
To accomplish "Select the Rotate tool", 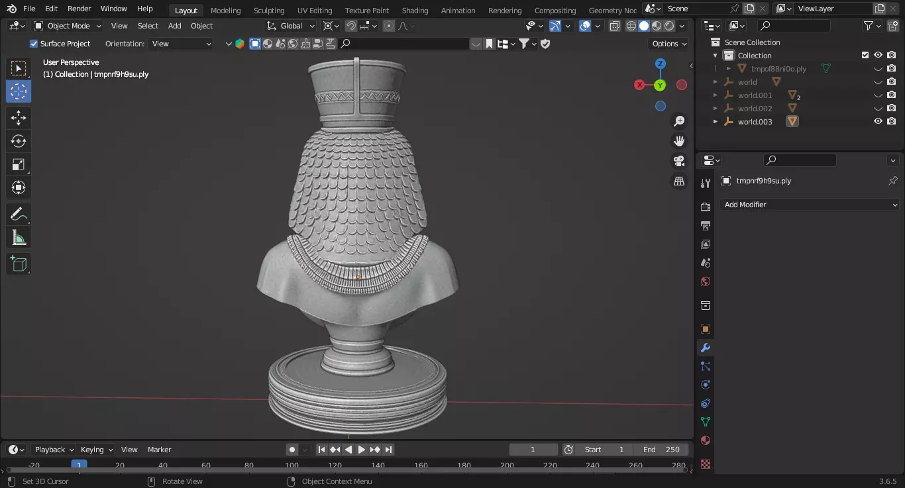I will pos(19,141).
